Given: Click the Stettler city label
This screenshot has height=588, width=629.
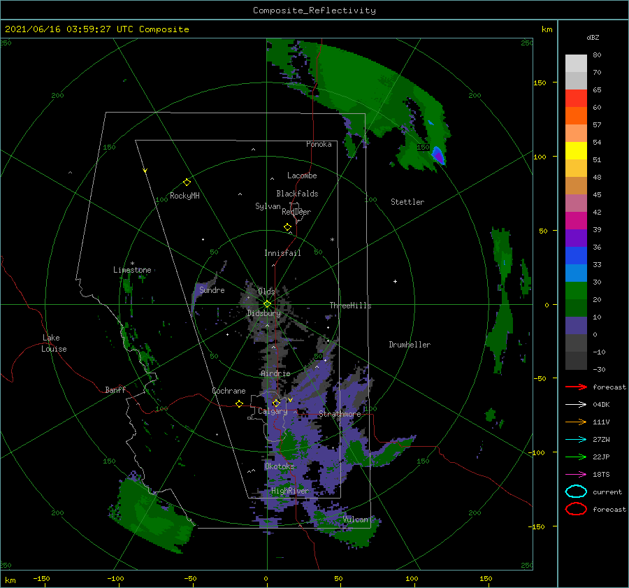Looking at the screenshot, I should pos(407,202).
